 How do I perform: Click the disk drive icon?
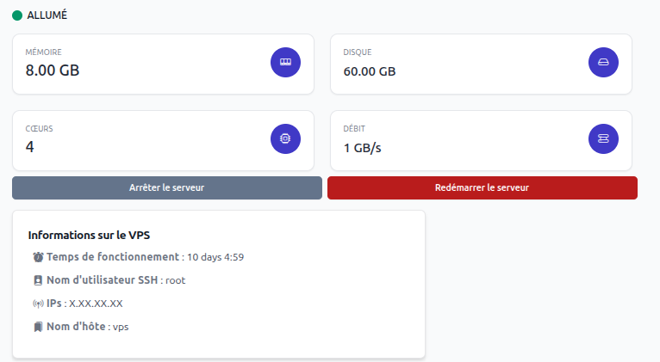click(x=603, y=63)
